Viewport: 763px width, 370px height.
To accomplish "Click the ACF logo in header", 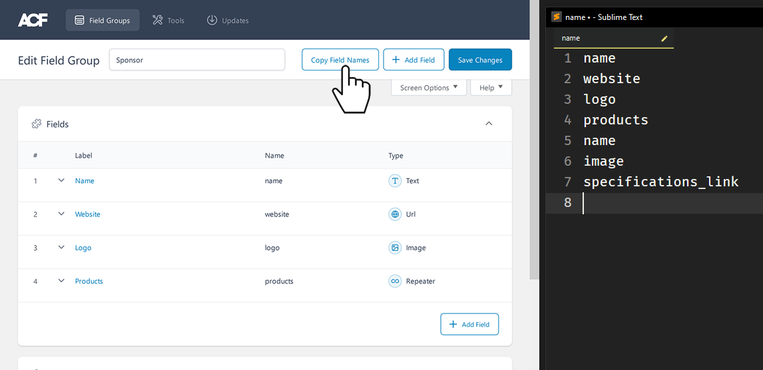I will pyautogui.click(x=33, y=21).
